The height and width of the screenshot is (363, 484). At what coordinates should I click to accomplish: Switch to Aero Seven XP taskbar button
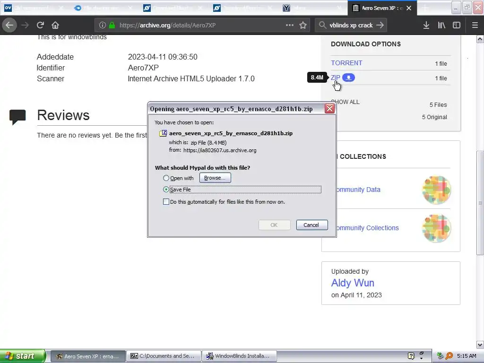coord(88,356)
